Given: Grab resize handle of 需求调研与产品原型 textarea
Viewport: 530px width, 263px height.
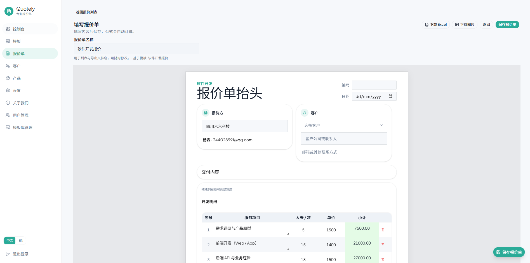Looking at the screenshot, I should pyautogui.click(x=288, y=234).
